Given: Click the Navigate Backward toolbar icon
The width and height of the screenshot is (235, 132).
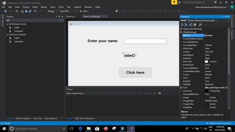Looking at the screenshot, I should (x=6, y=11).
